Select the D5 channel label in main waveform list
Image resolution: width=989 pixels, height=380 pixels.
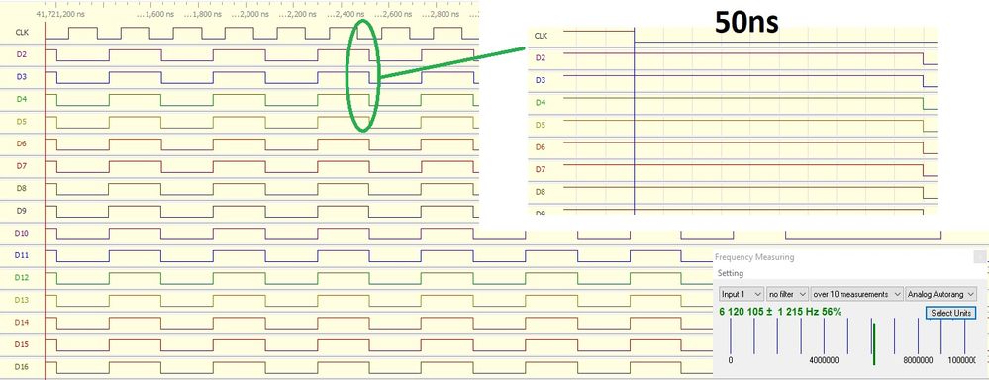coord(22,121)
